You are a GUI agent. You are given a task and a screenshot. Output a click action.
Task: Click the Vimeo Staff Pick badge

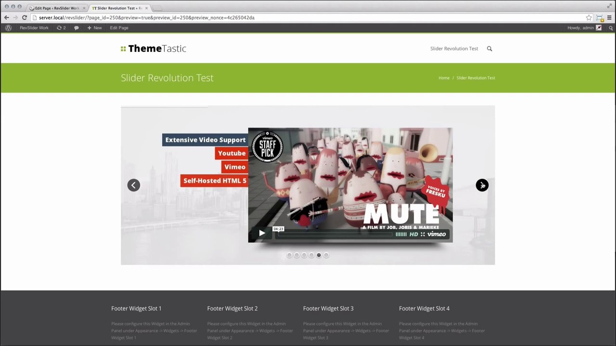point(267,146)
